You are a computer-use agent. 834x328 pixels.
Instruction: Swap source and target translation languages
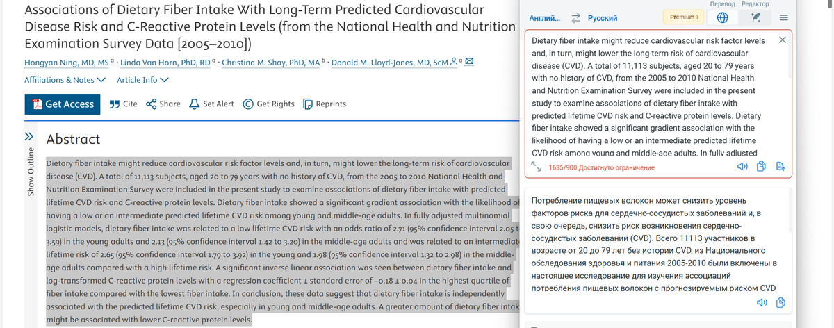point(575,17)
